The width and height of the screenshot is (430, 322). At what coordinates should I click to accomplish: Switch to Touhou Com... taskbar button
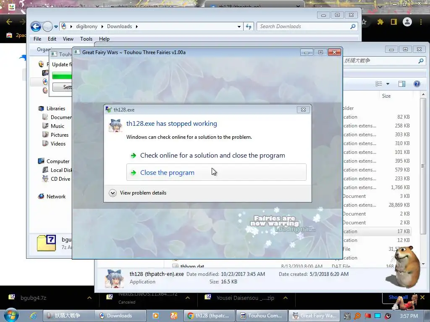262,316
